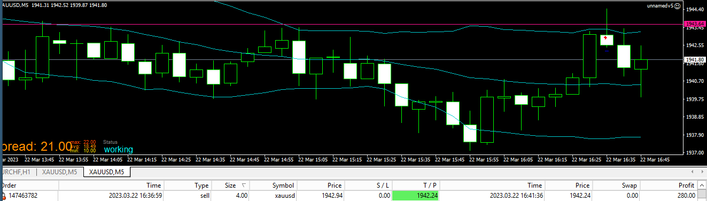
Task: Click the 1937.00 price axis label
Action: pyautogui.click(x=695, y=152)
